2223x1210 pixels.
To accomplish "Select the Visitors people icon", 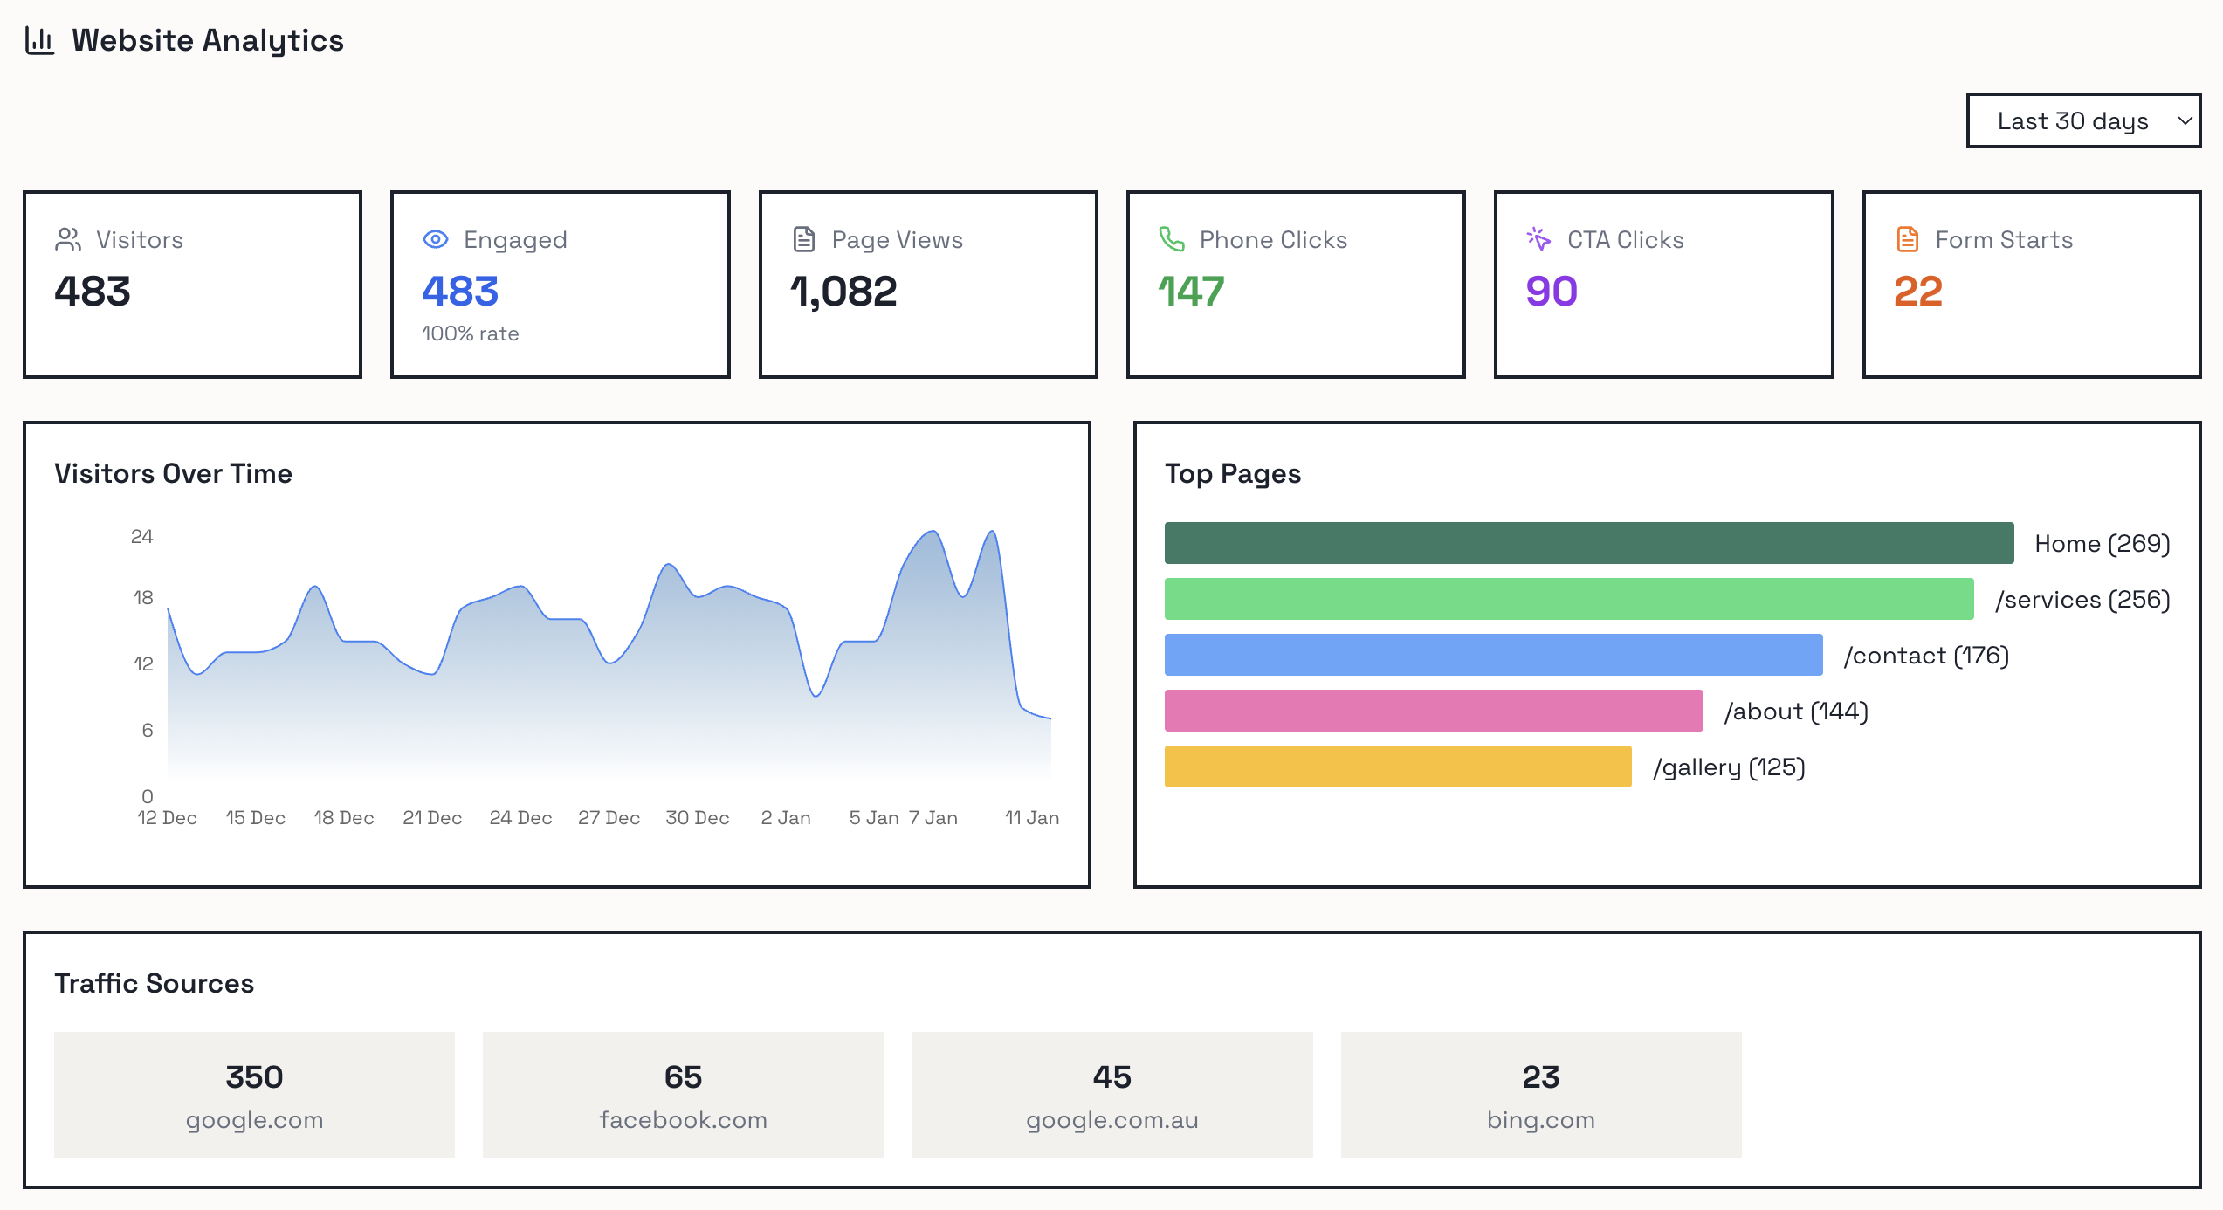I will [68, 238].
